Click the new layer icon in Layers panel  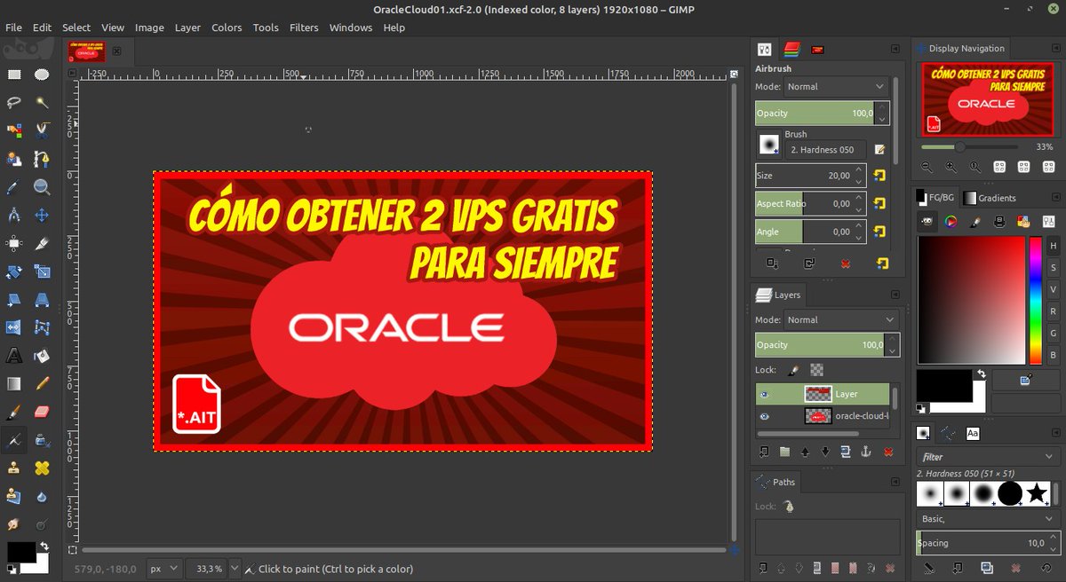pos(764,452)
